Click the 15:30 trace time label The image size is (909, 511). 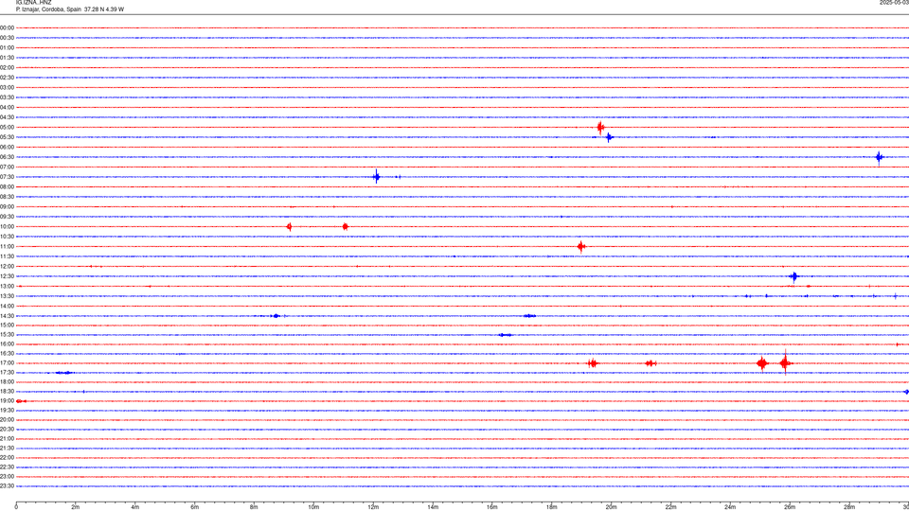[x=7, y=335]
